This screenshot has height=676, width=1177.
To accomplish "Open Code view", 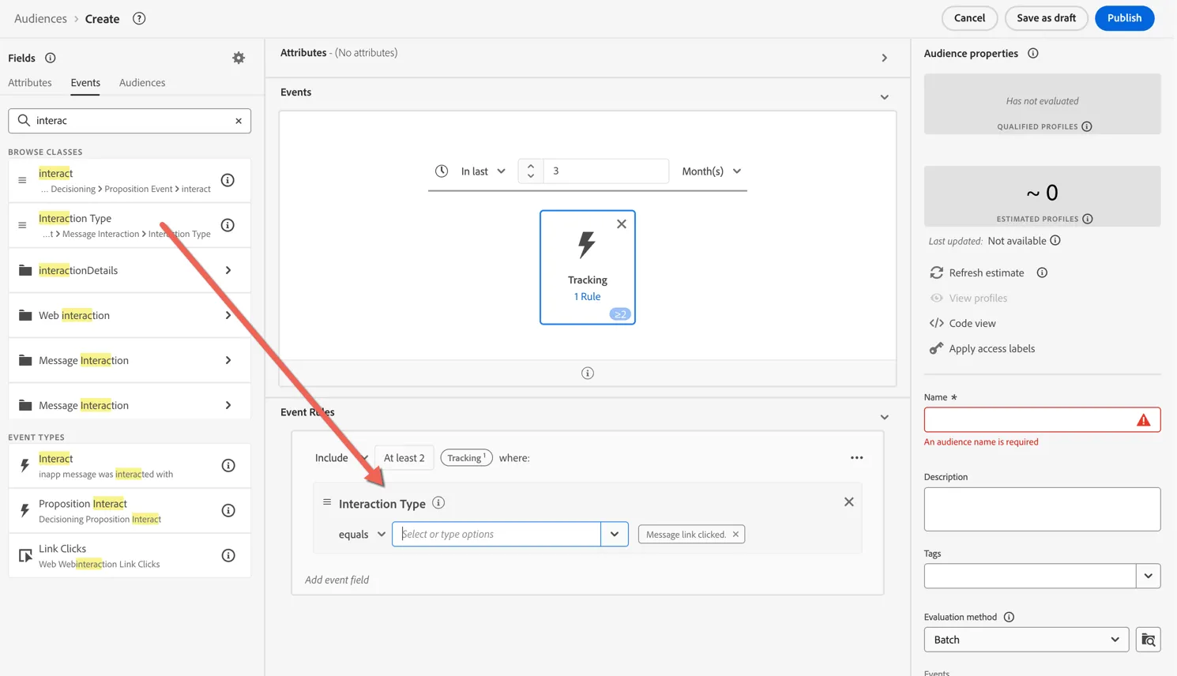I will pos(972,323).
